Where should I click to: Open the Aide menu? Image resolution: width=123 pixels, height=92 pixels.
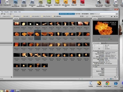pyautogui.click(x=19, y=12)
